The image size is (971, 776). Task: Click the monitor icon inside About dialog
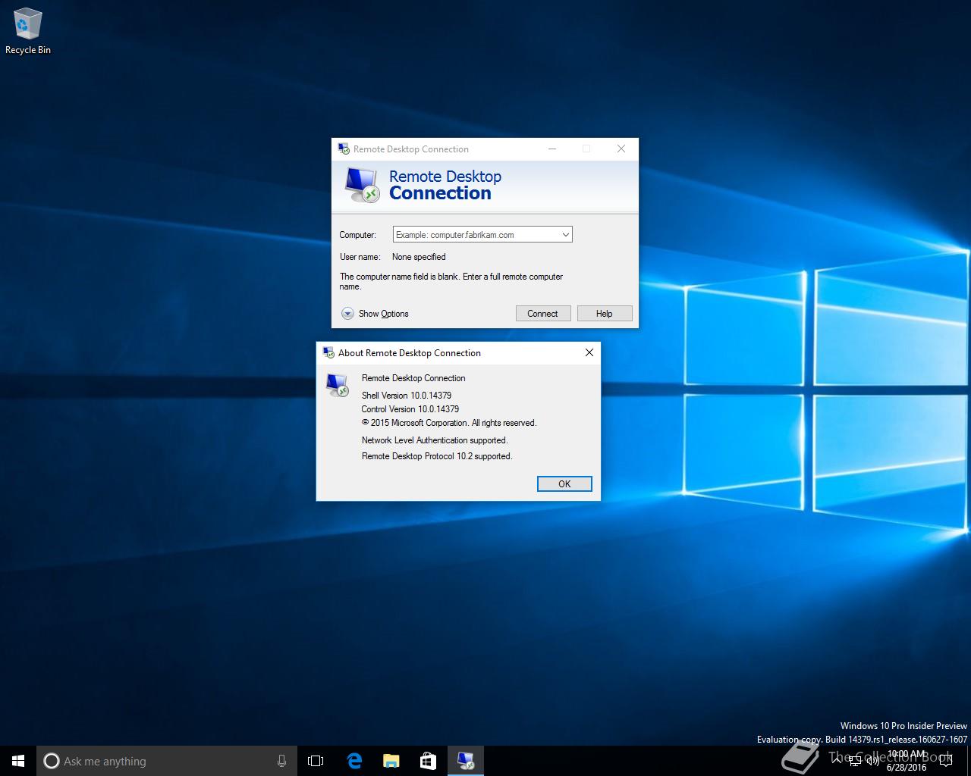pos(338,385)
